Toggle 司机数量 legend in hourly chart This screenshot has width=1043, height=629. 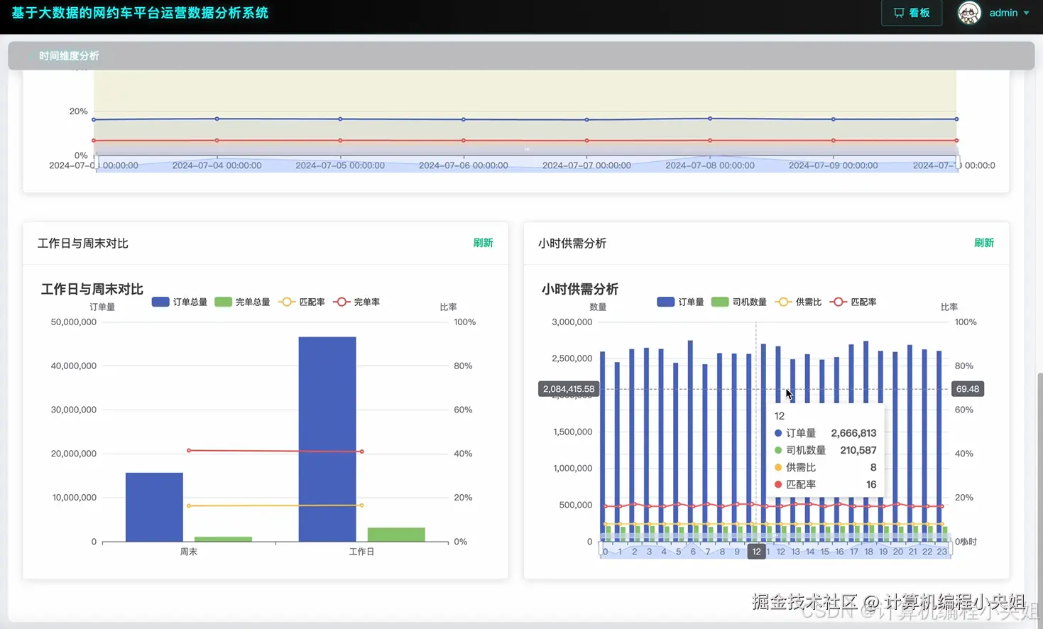738,302
